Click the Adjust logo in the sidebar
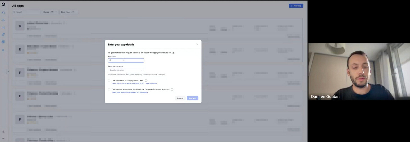 tap(3, 4)
